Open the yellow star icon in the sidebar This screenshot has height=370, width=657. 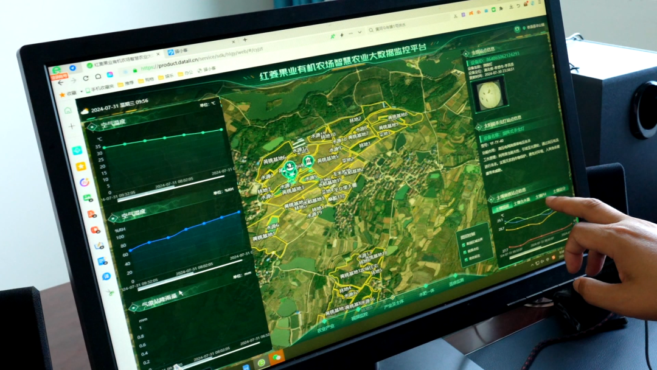81,166
